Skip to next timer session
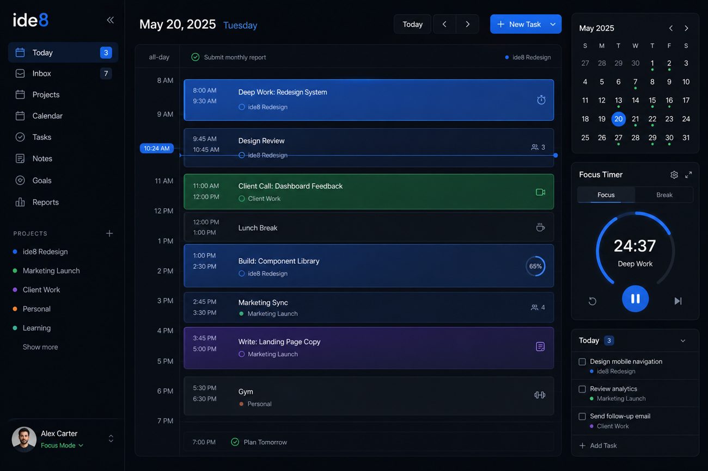 coord(678,301)
